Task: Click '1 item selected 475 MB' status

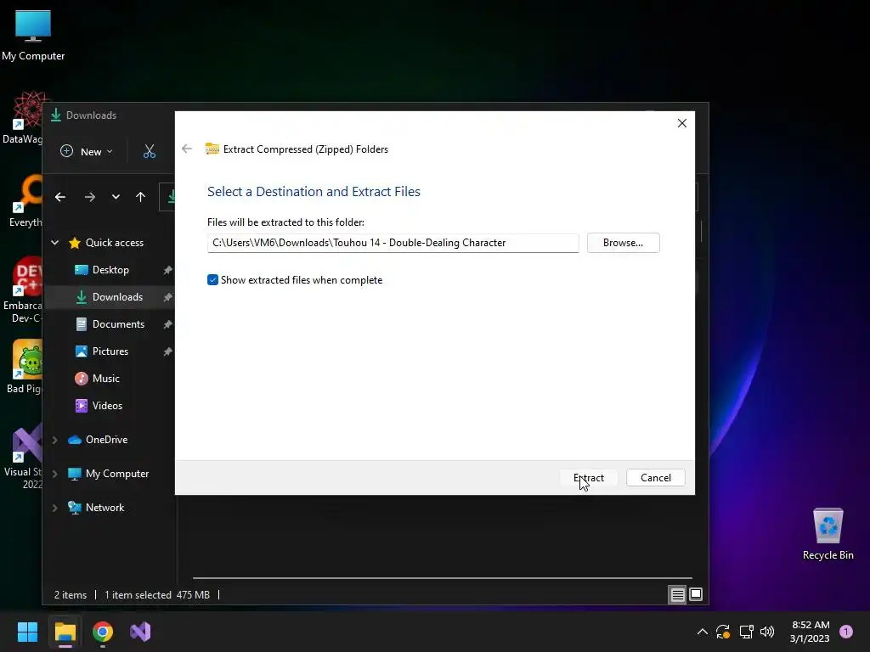Action: point(157,595)
